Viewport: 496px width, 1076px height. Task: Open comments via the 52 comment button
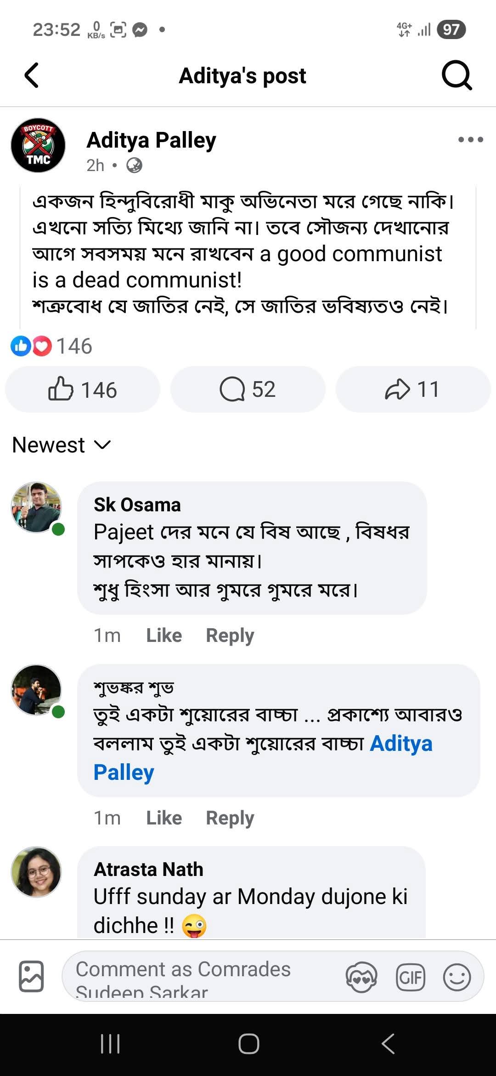point(248,389)
